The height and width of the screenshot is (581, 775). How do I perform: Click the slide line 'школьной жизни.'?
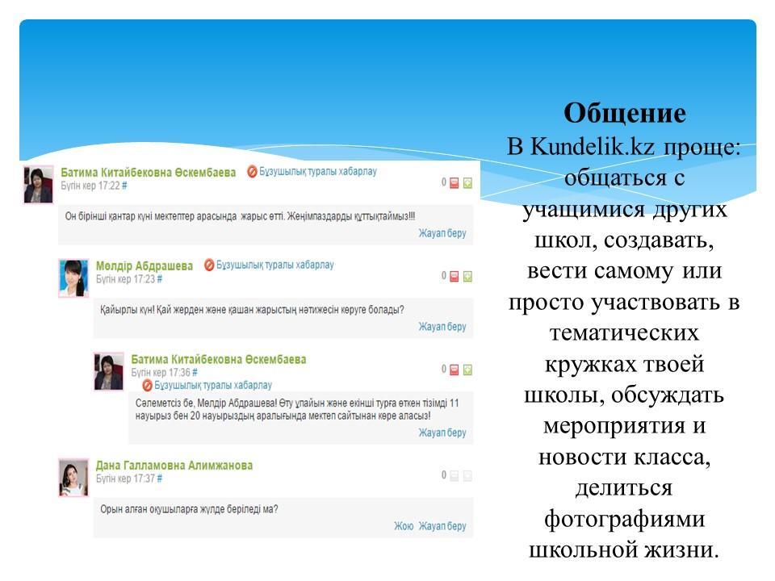(624, 550)
